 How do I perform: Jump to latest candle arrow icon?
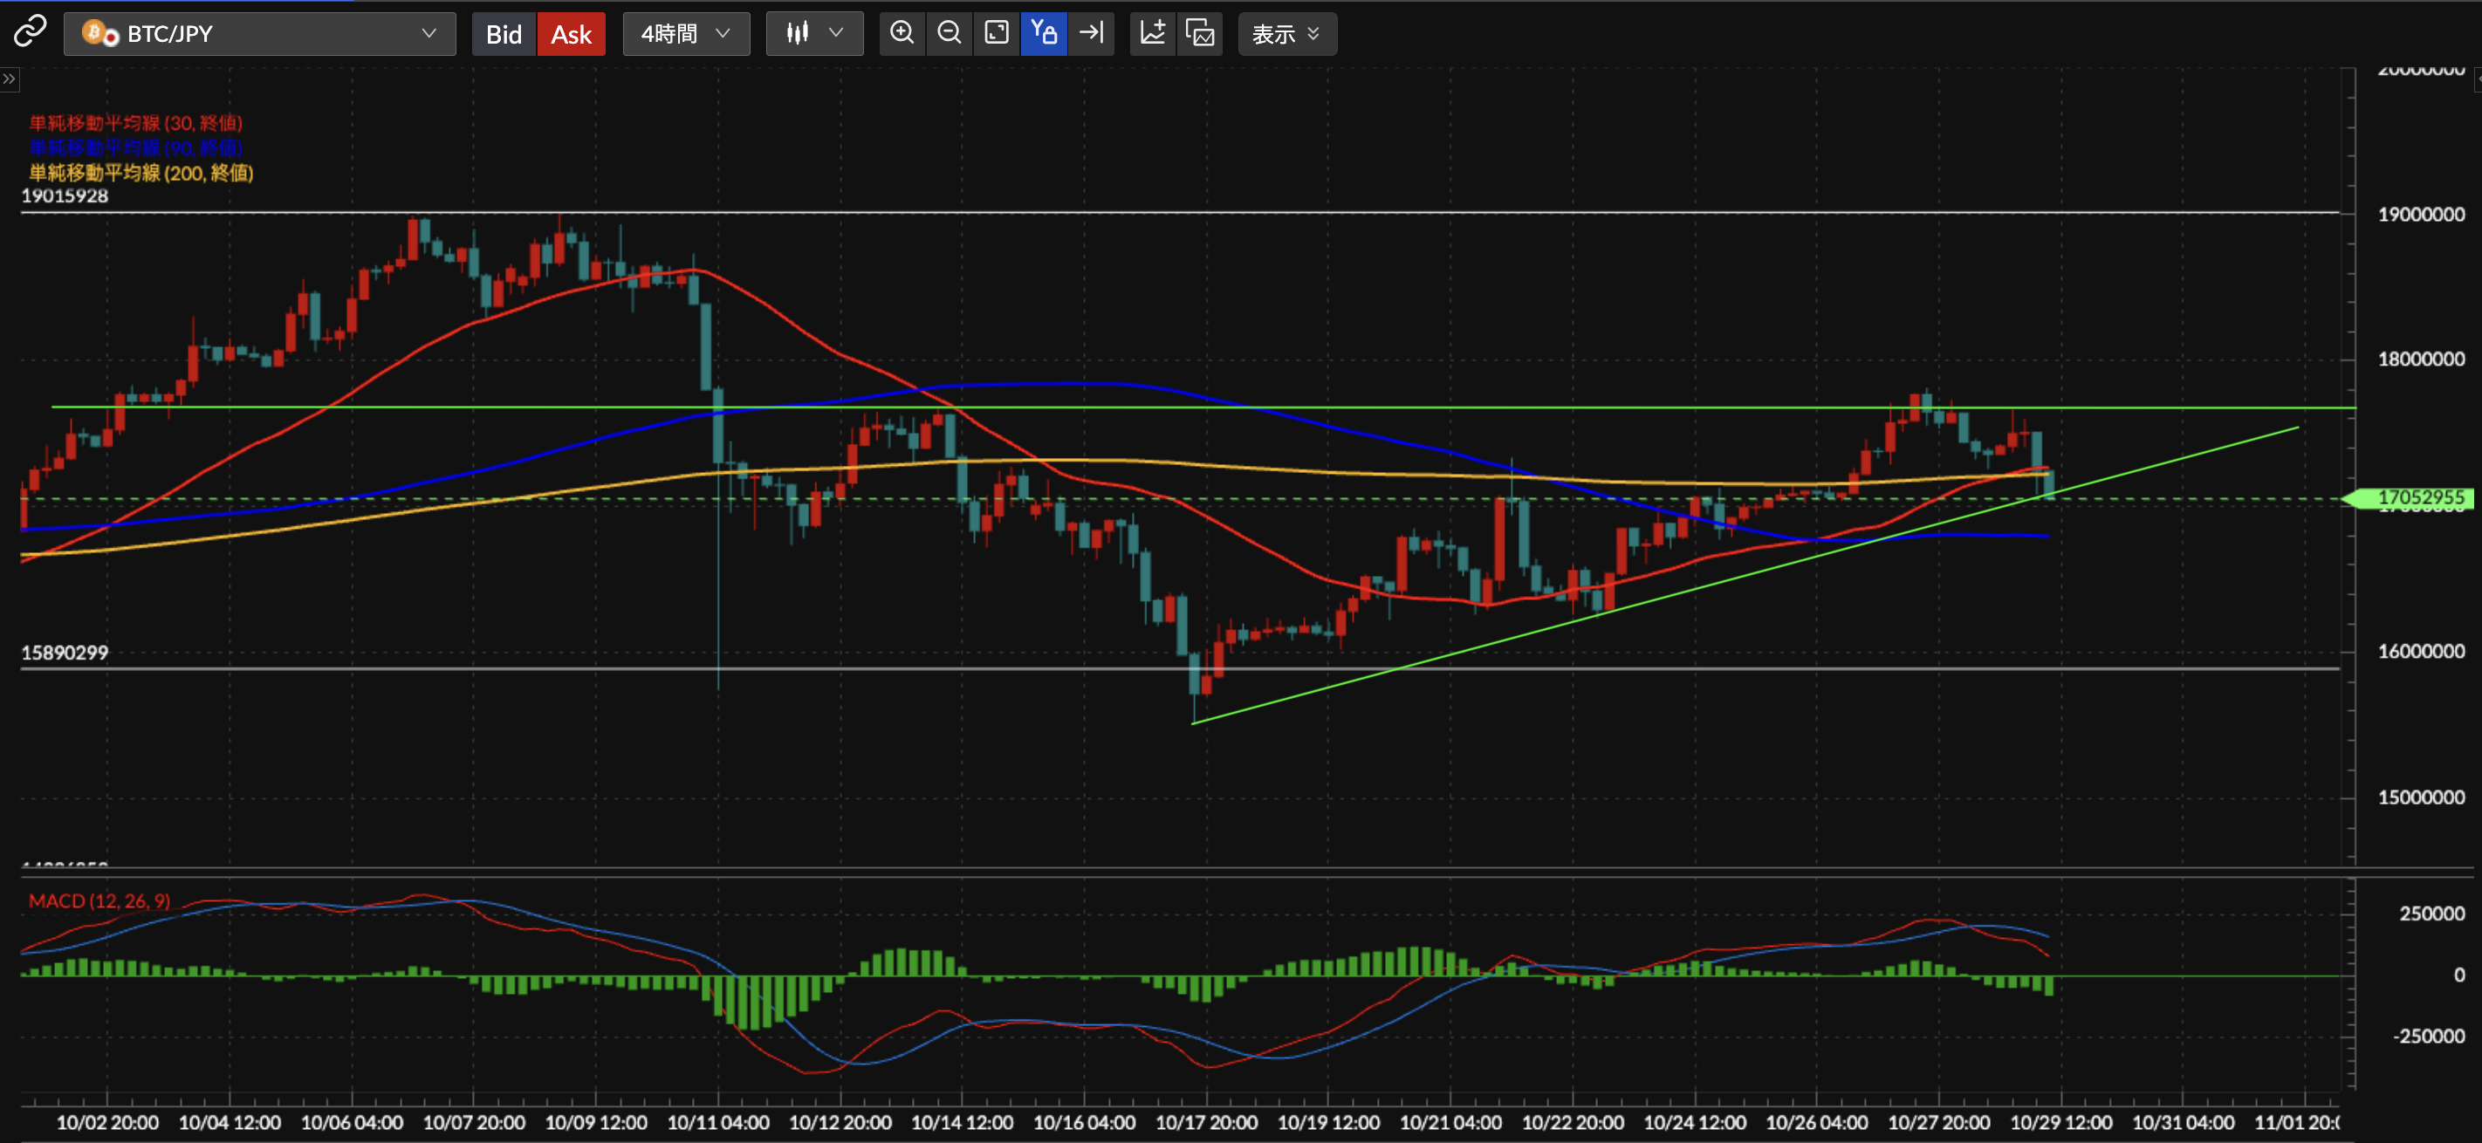(1091, 33)
